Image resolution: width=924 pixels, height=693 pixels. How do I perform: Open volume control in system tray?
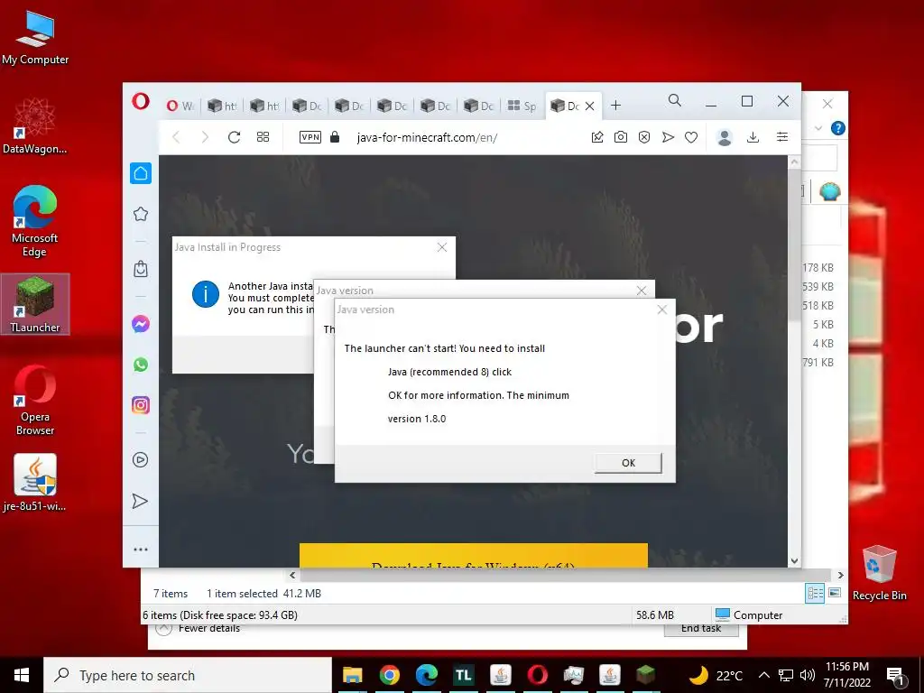click(x=808, y=675)
